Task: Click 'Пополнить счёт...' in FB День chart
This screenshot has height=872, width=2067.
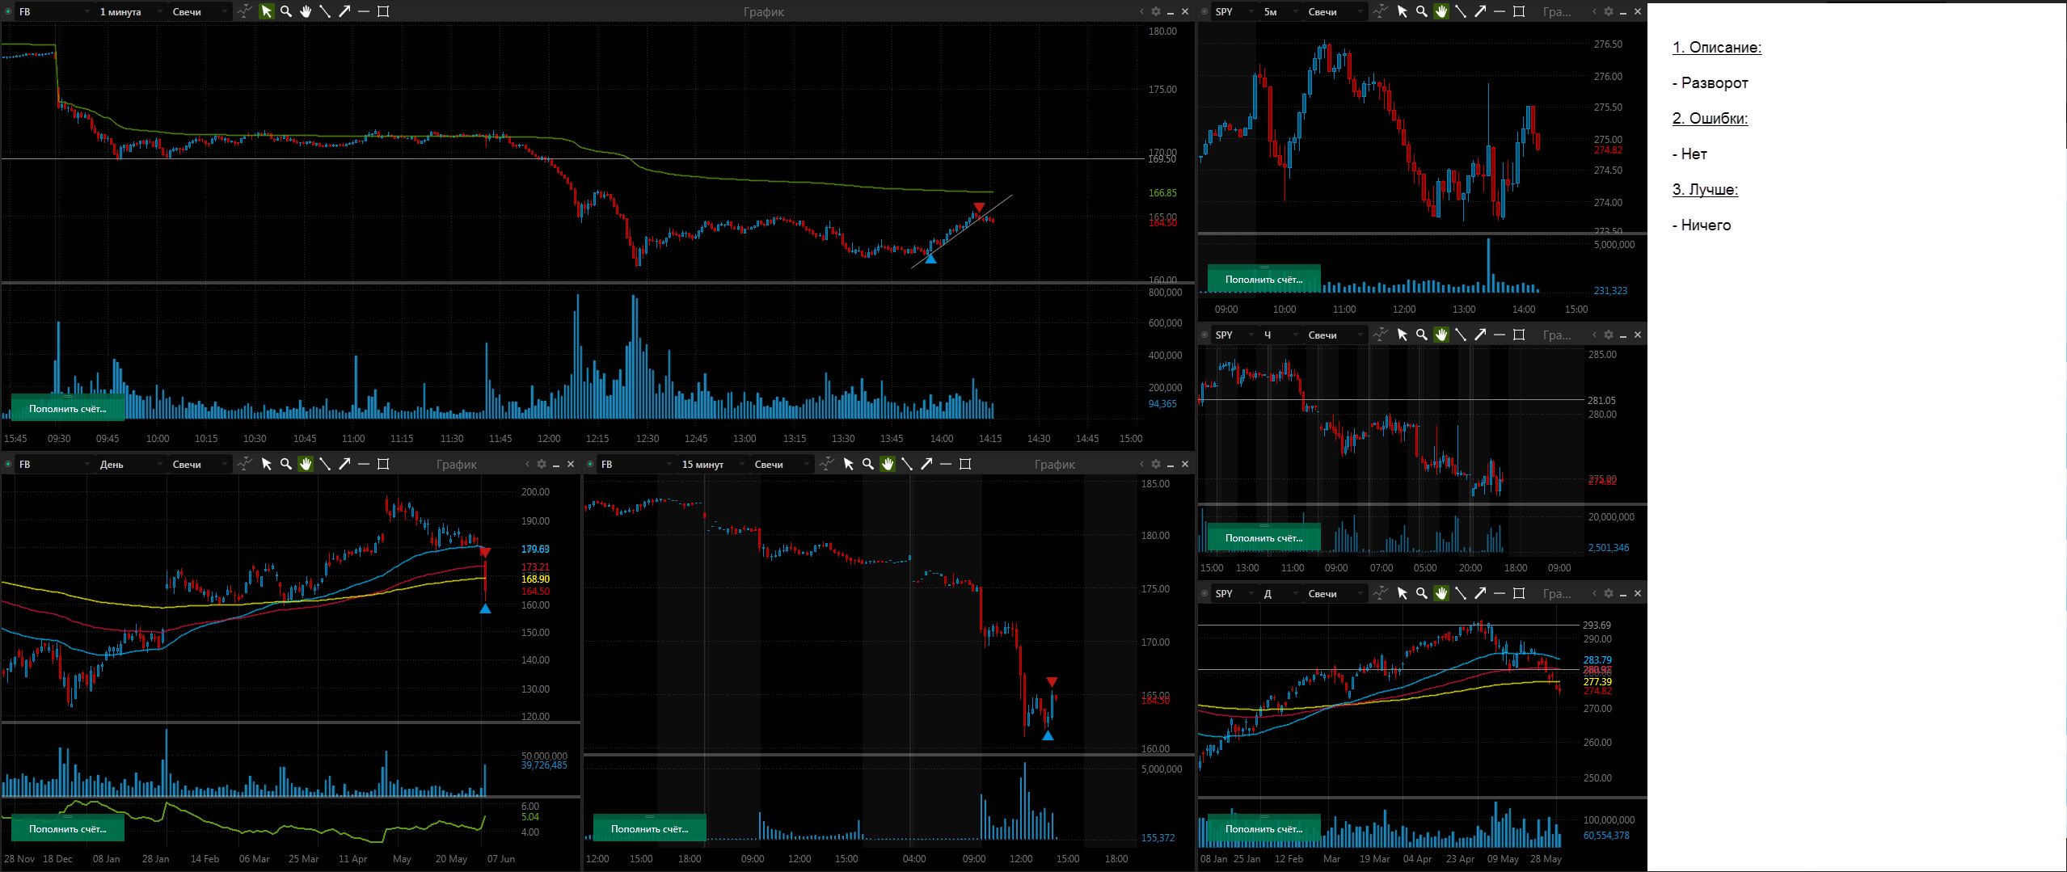Action: pyautogui.click(x=68, y=828)
